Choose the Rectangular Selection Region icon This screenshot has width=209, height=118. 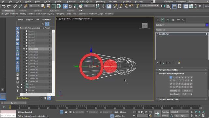tap(54, 6)
